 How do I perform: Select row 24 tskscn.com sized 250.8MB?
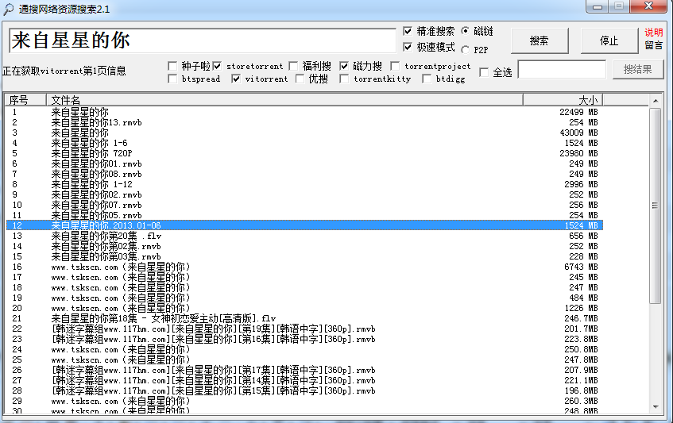pyautogui.click(x=304, y=349)
